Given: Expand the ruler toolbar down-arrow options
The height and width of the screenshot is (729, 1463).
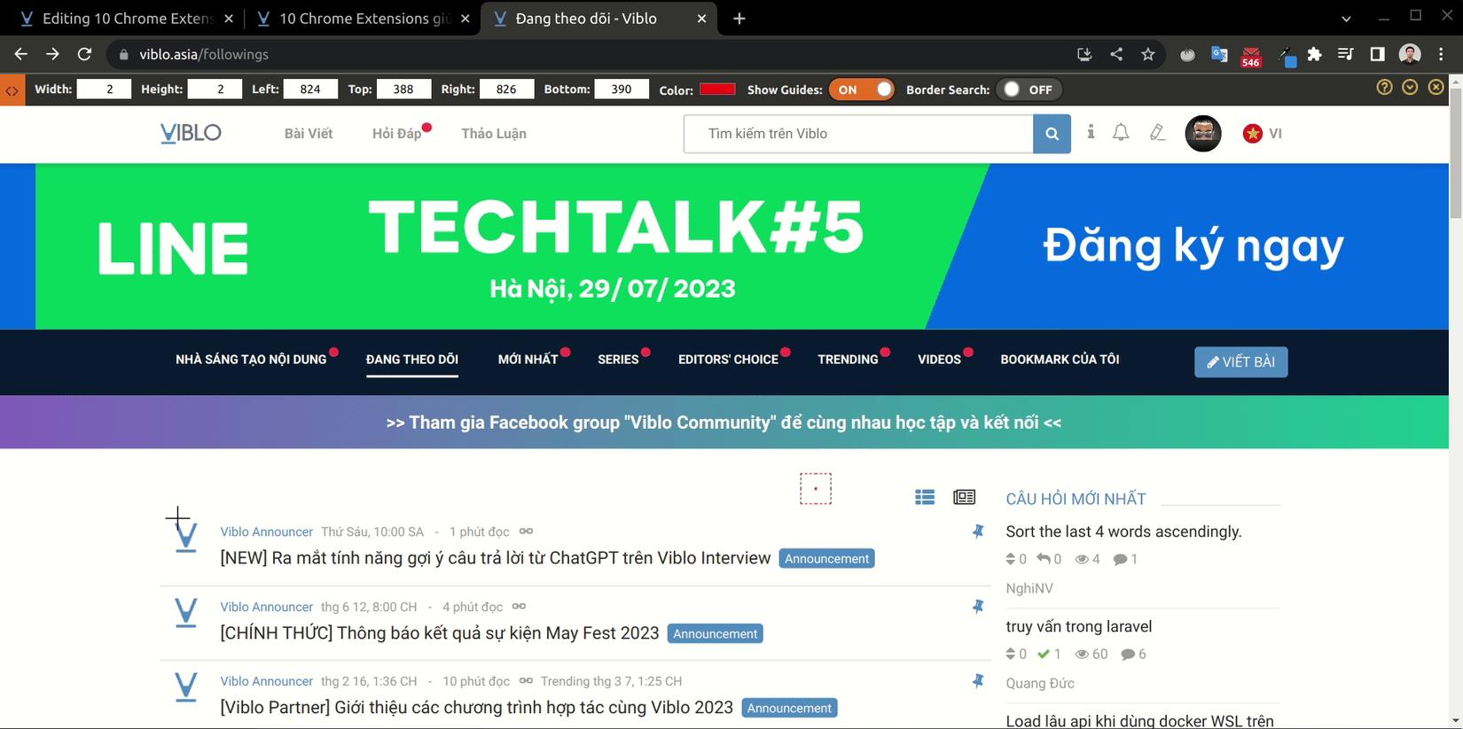Looking at the screenshot, I should coord(1410,88).
